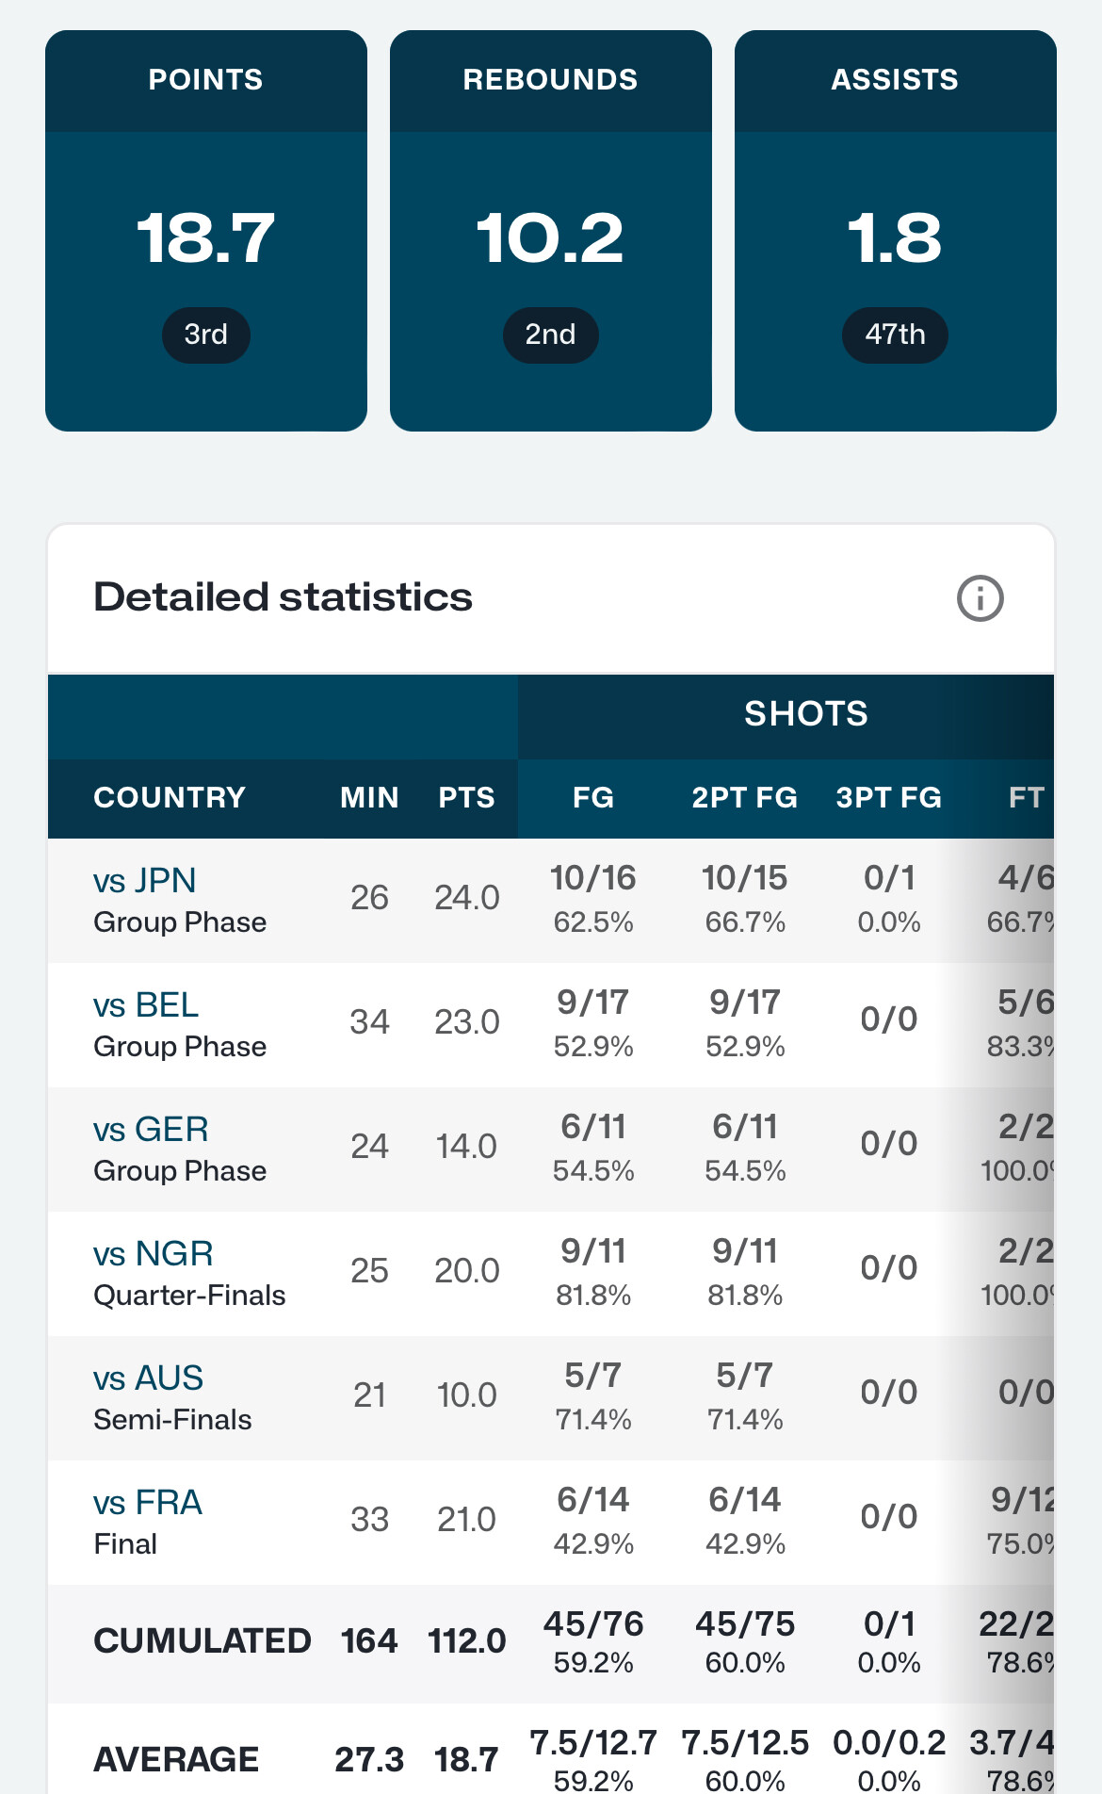Select the Points stat card

pyautogui.click(x=206, y=231)
